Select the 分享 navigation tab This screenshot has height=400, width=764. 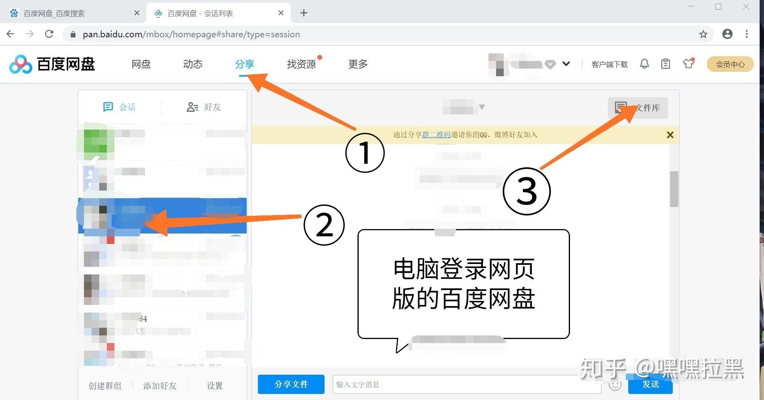245,64
